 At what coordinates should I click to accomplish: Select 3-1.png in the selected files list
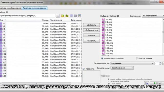[108, 19]
